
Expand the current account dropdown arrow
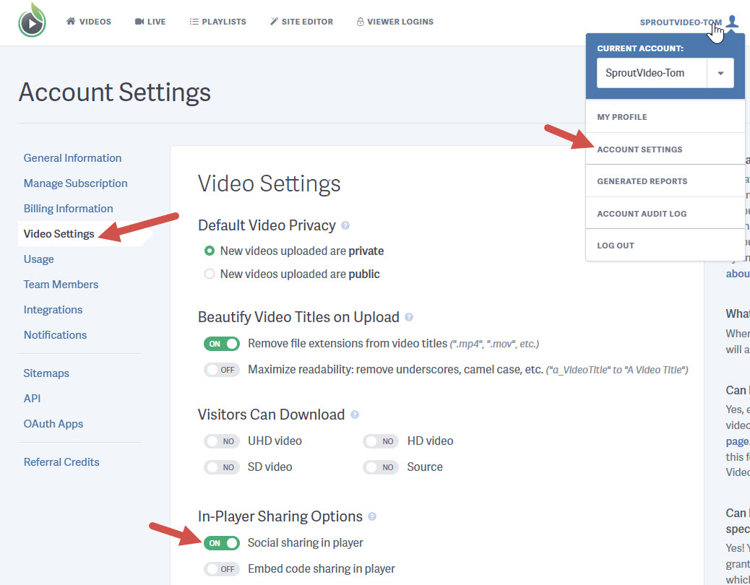[720, 73]
